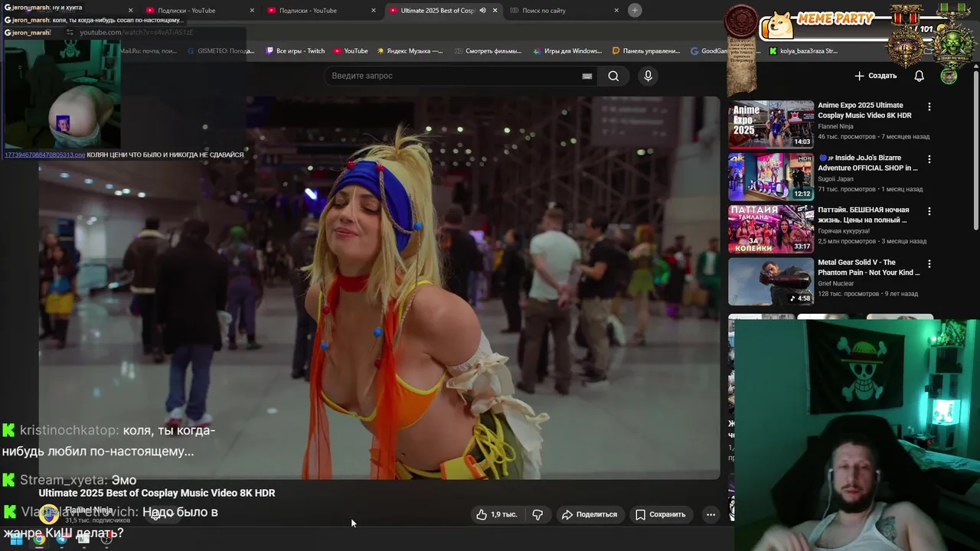Open more actions three-dot menu under video
Screen dimensions: 980x551
(x=710, y=514)
